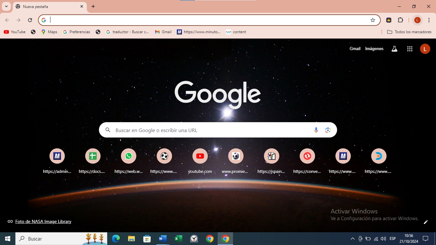This screenshot has height=245, width=436.
Task: Launch Microsoft Edge from the taskbar
Action: (116, 239)
